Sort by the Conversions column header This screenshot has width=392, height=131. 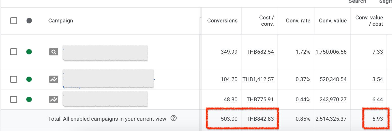(x=222, y=21)
